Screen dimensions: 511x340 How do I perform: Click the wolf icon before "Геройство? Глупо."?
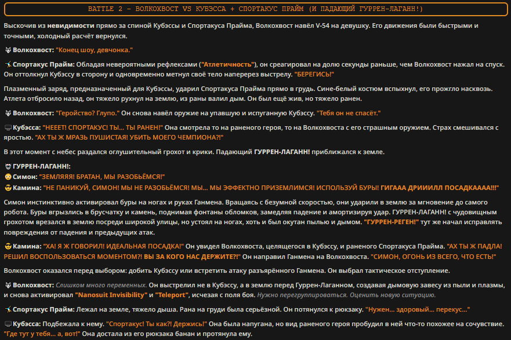coord(8,113)
